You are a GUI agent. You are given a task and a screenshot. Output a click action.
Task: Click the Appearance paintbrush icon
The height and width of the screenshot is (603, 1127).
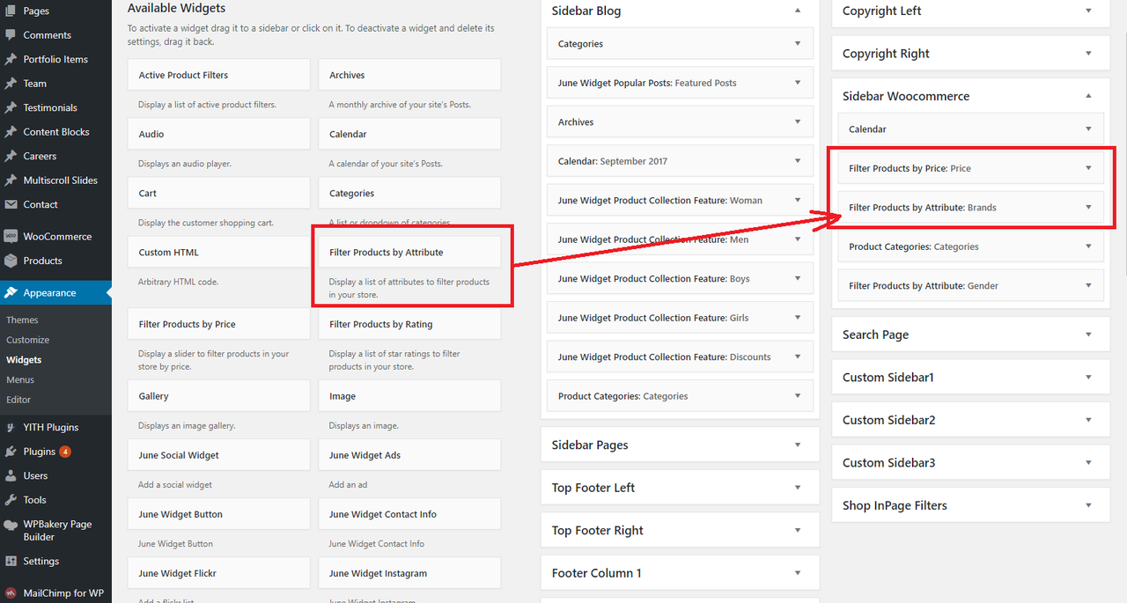[x=11, y=292]
